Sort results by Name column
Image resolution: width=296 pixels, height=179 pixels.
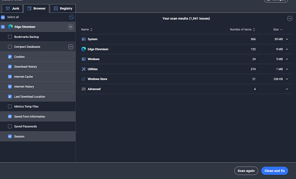87,30
